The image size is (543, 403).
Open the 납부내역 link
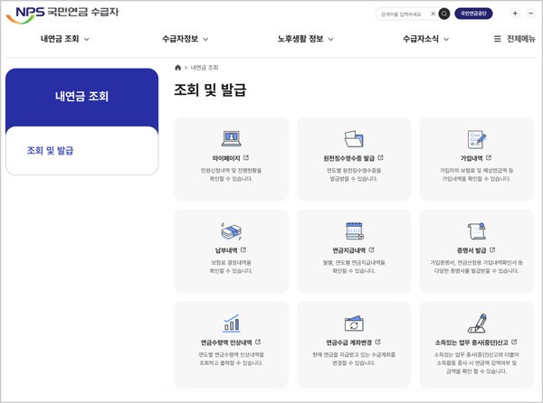(226, 250)
